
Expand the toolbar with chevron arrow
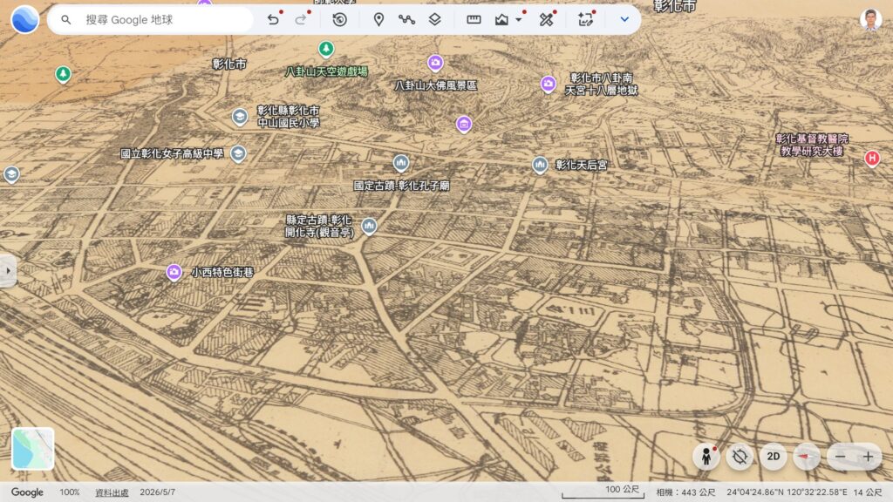(624, 20)
